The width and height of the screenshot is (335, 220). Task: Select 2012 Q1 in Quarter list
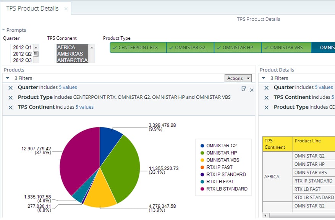coord(22,47)
